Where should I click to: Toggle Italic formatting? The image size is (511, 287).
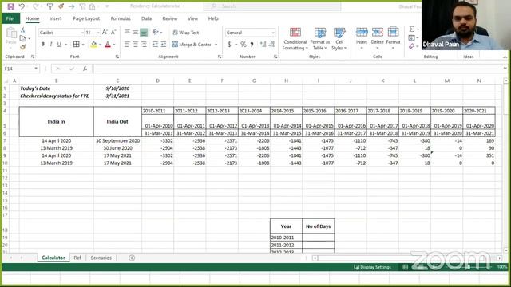point(51,45)
